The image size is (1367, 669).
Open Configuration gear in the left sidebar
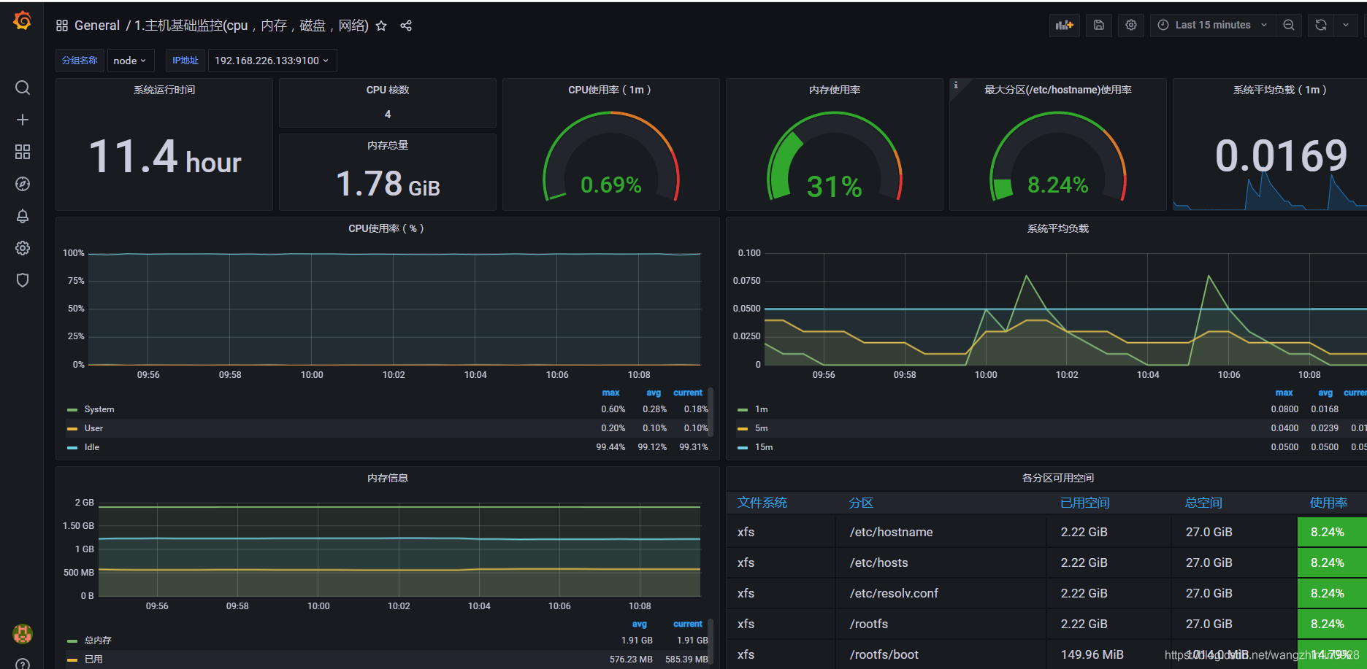[x=22, y=248]
